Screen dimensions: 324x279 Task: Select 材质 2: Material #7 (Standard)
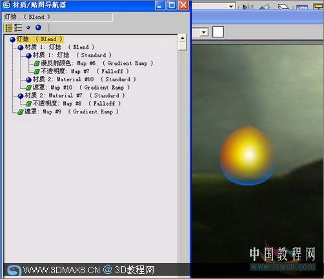pyautogui.click(x=75, y=95)
